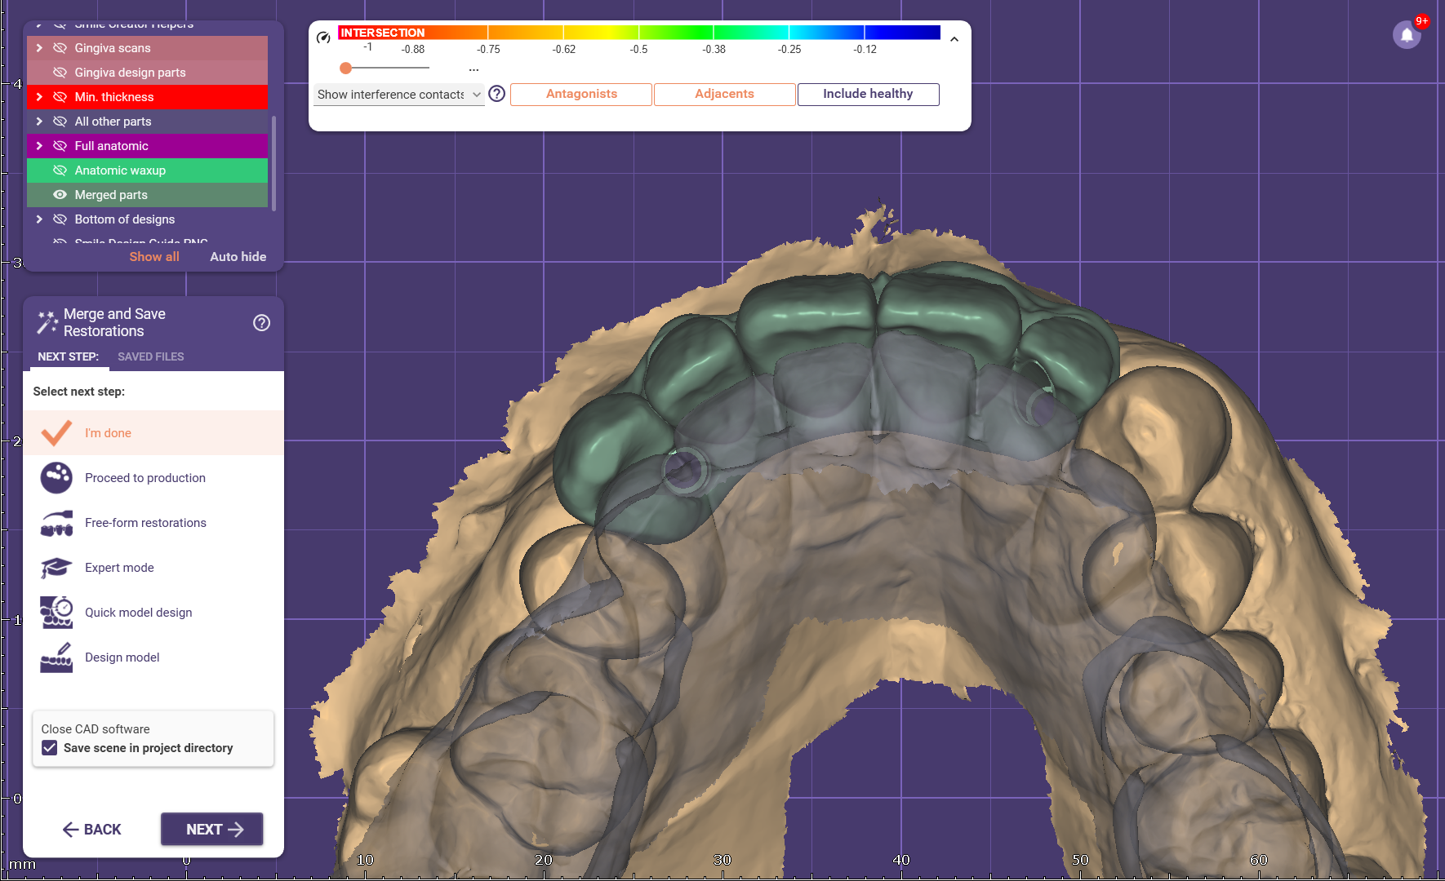Uncheck Save scene in project directory

[50, 748]
